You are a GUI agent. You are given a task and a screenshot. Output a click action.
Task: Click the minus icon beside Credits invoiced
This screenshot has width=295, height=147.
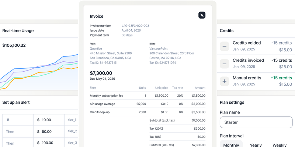225,64
